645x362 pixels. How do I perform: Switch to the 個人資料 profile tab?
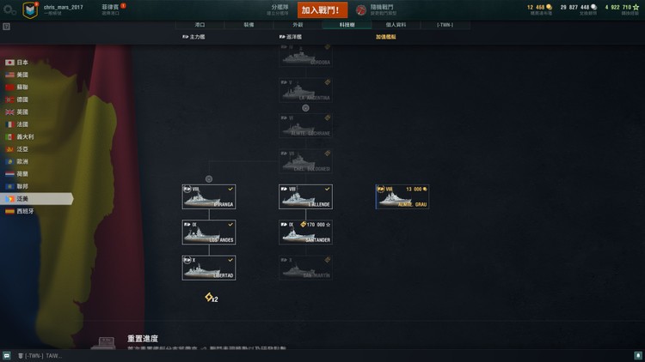click(396, 25)
